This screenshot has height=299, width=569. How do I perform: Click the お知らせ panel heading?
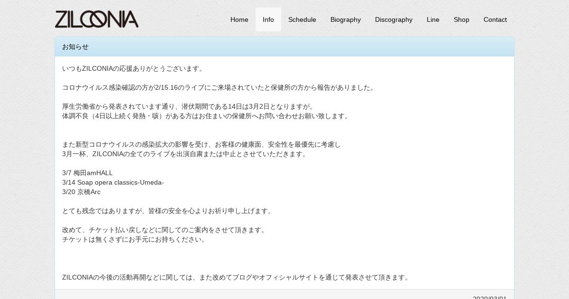point(284,47)
